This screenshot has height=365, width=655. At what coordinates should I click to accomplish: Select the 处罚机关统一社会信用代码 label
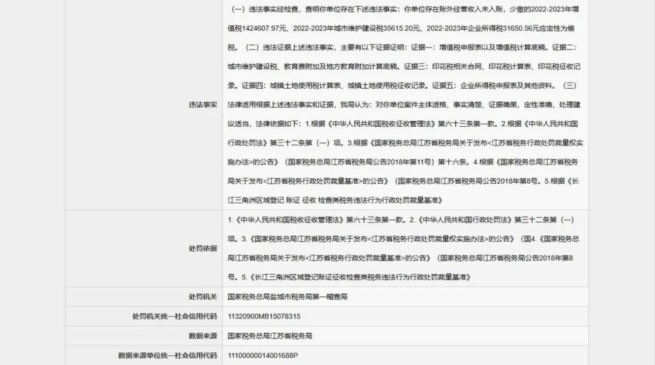(174, 316)
